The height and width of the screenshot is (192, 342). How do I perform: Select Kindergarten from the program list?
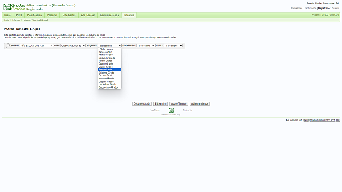tap(110, 52)
